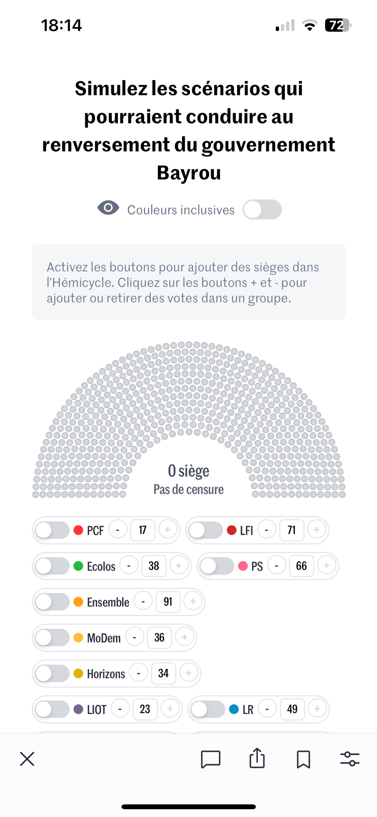
Task: Click the LFI seat count field showing 71
Action: coord(291,530)
